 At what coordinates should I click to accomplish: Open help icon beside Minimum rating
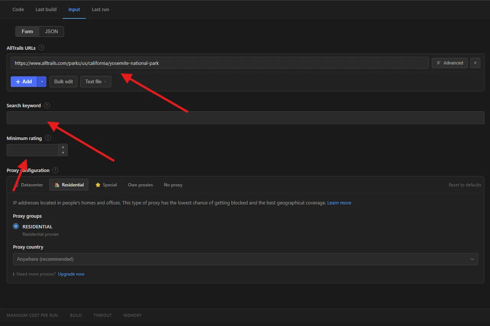pos(48,138)
